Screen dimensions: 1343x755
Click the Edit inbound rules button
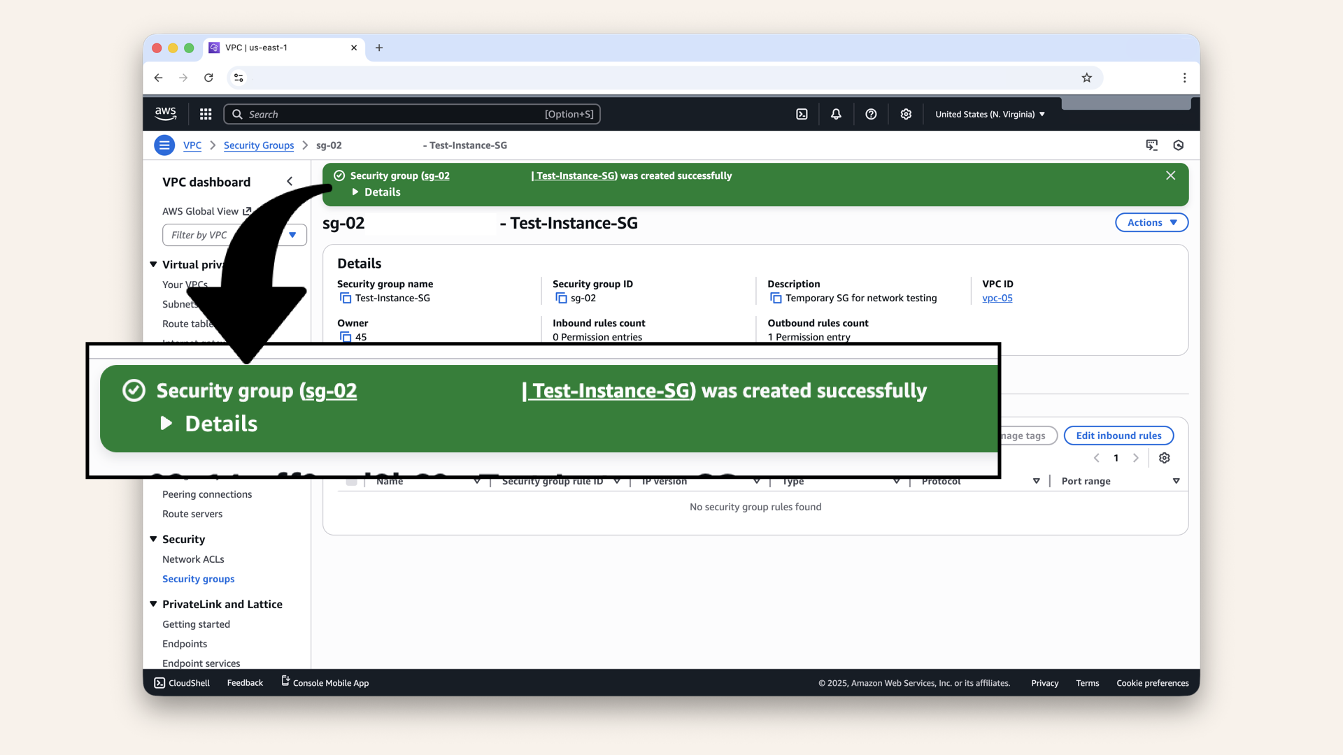1118,435
